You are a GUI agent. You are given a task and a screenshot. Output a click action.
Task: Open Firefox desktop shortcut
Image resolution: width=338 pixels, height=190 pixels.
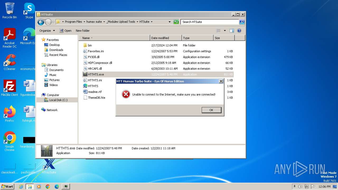(10, 114)
